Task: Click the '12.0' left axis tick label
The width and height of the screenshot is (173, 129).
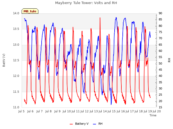Action: [x=16, y=76]
